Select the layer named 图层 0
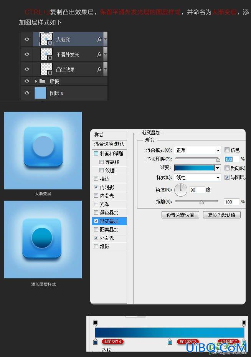This screenshot has height=357, width=251. [x=56, y=93]
